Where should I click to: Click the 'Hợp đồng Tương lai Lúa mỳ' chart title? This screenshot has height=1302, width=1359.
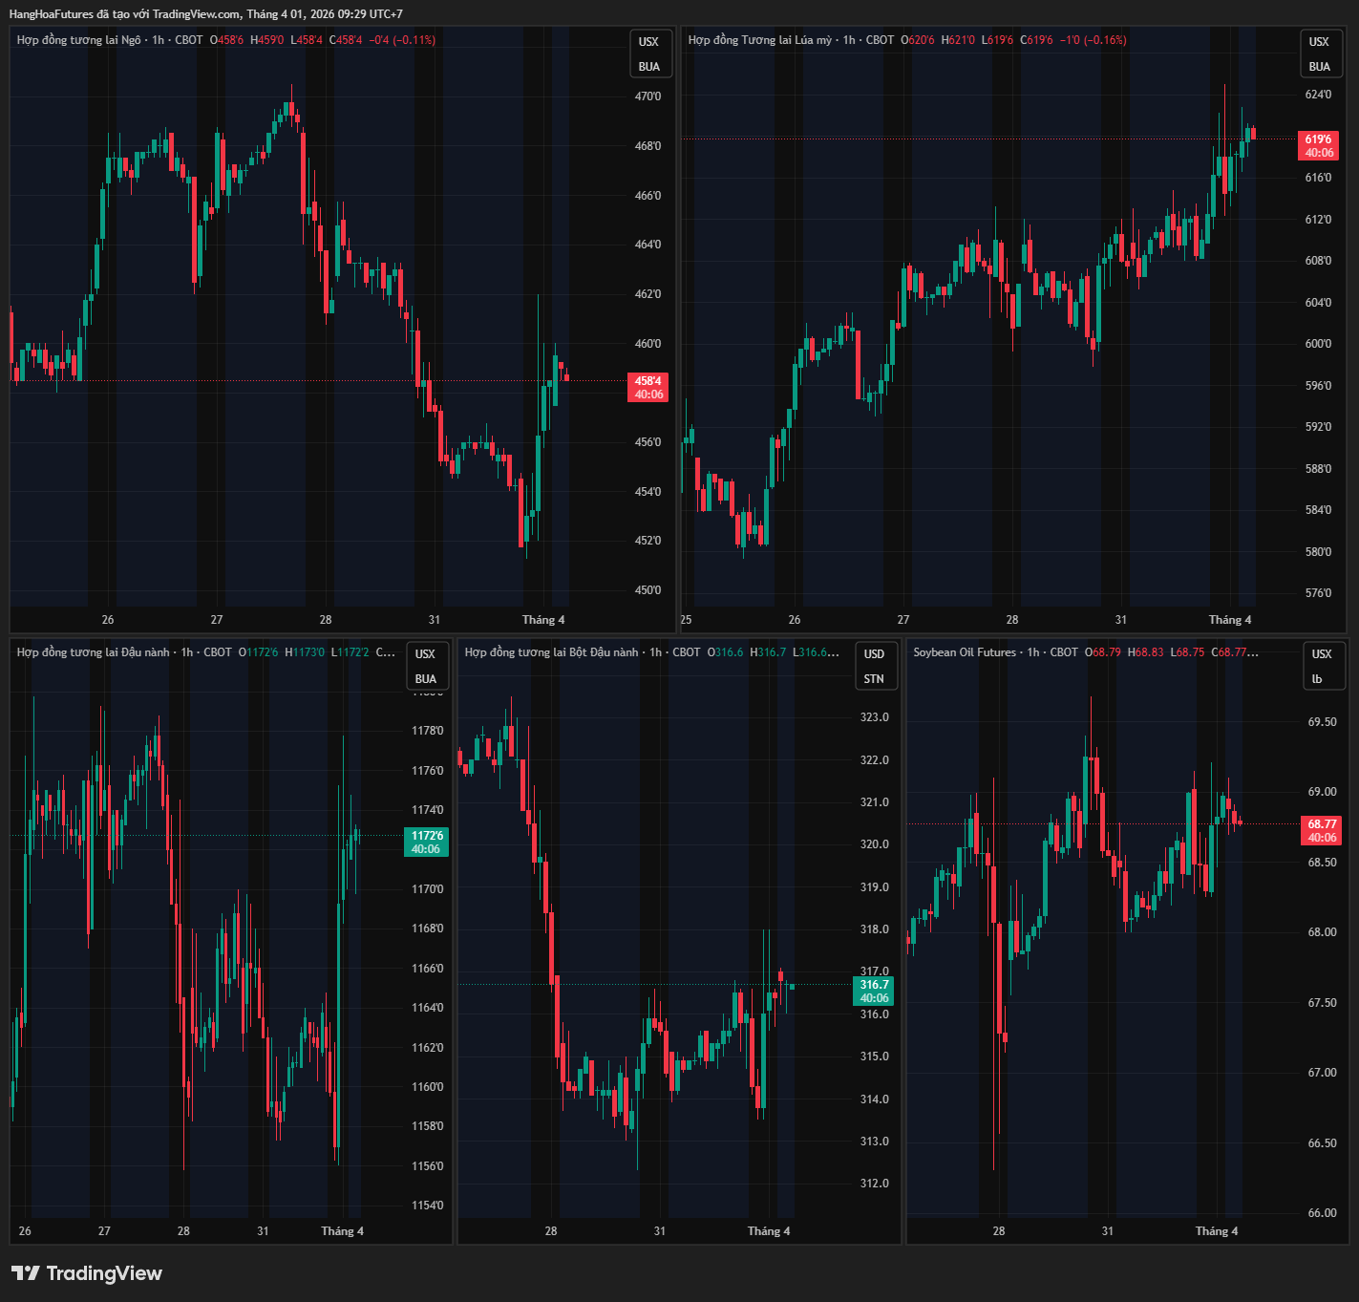point(760,40)
